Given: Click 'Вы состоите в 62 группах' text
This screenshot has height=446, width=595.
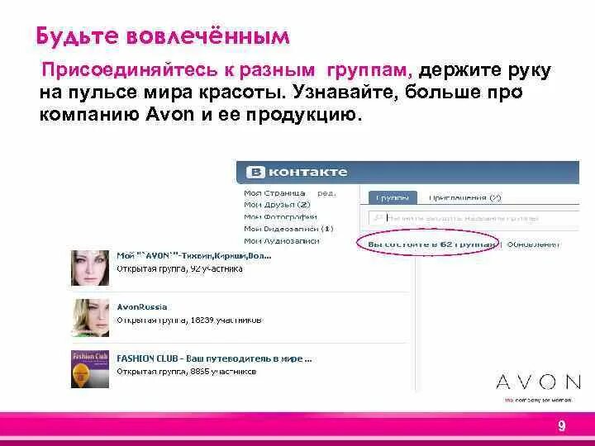Looking at the screenshot, I should coord(431,244).
